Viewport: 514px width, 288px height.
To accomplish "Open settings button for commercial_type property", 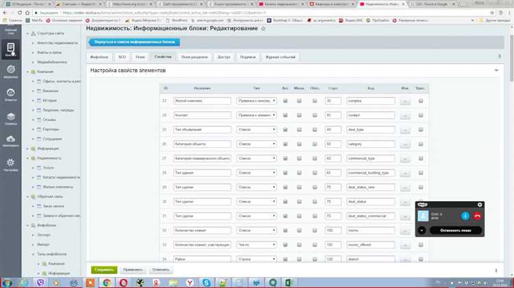I will [x=405, y=159].
